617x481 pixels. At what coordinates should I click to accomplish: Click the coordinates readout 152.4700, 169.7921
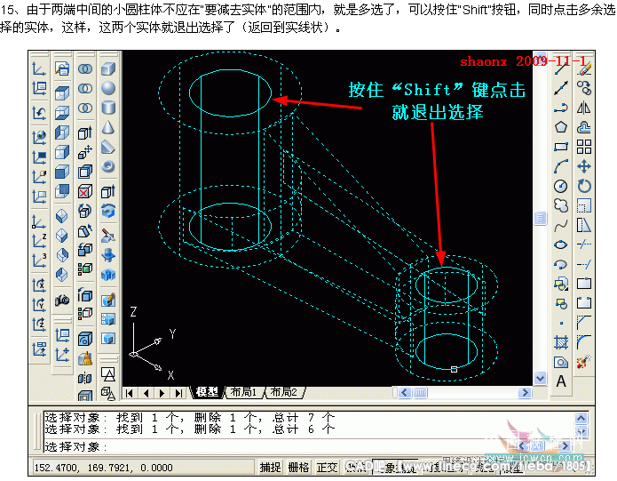[x=104, y=468]
